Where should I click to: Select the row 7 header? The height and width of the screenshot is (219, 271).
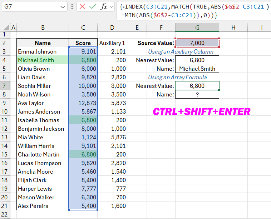pos(5,86)
